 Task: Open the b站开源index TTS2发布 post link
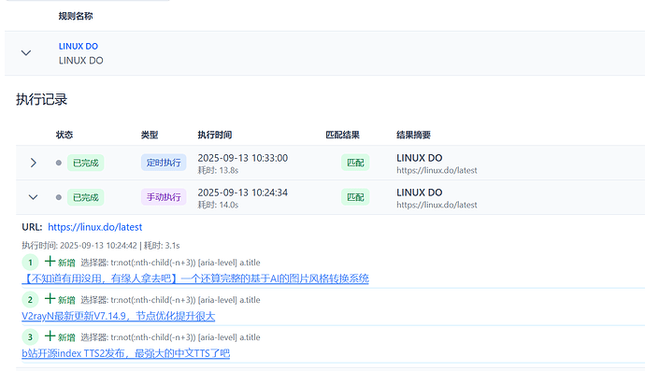pos(126,353)
